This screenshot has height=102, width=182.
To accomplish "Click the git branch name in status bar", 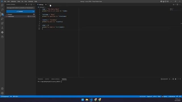I will (5, 96).
